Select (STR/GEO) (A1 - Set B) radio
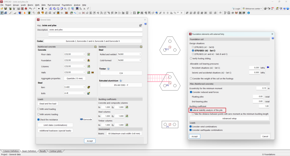290x156 pixels. pos(193,47)
